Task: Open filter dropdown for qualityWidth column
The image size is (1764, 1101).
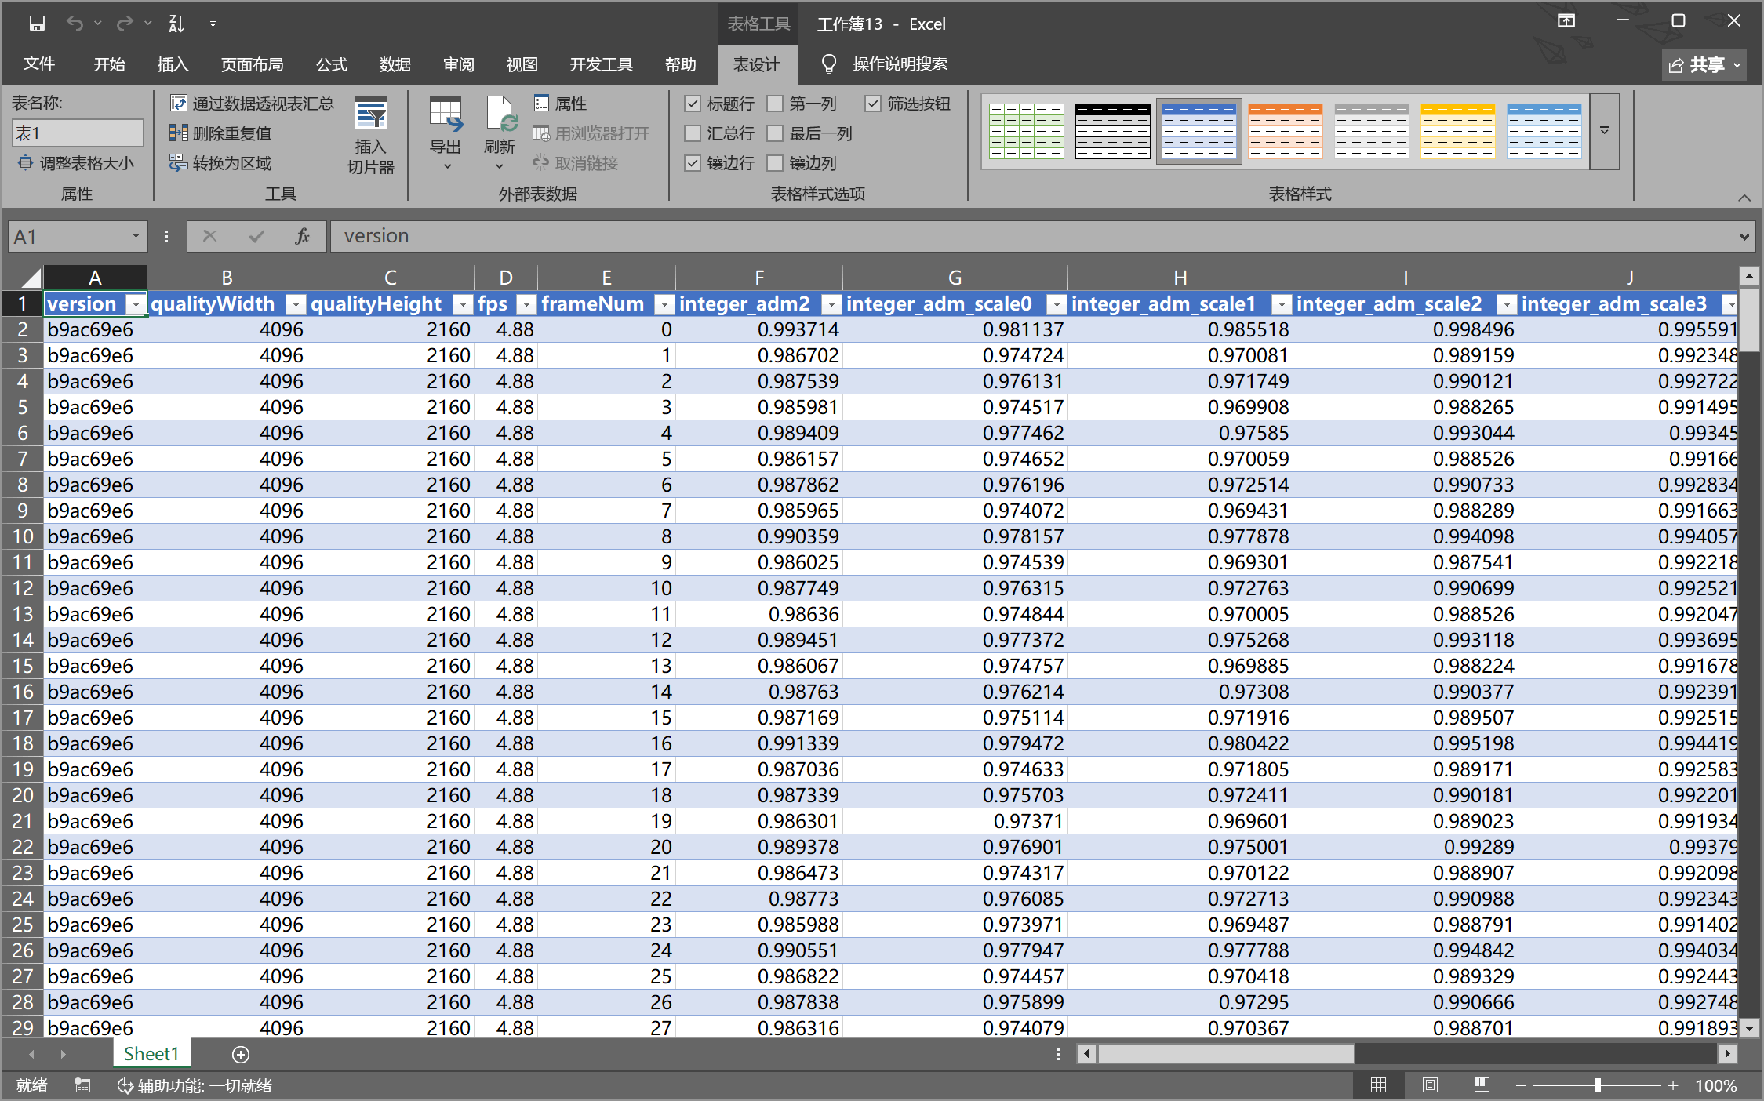Action: click(x=296, y=304)
